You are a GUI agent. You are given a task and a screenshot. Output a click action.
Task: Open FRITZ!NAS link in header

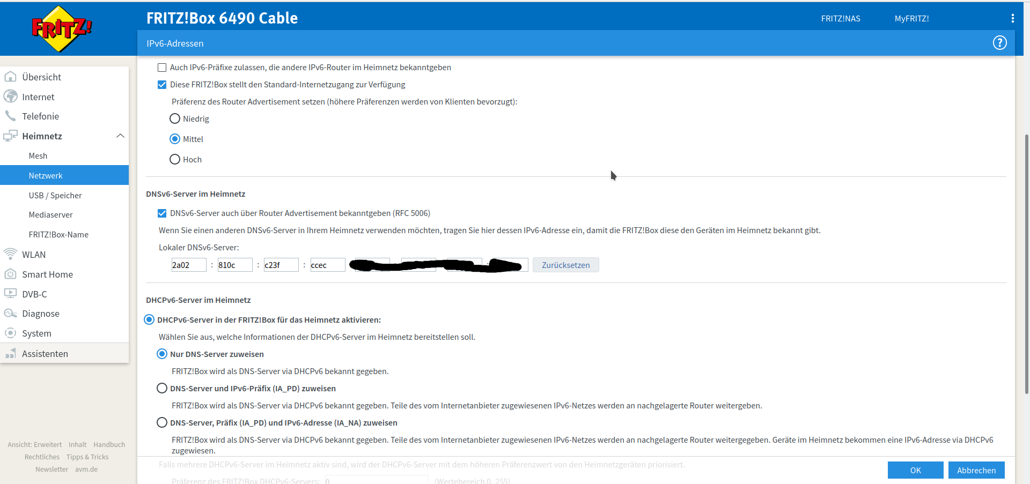coord(841,18)
